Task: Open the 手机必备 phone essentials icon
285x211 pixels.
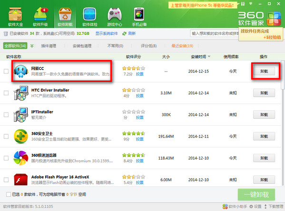Action: click(139, 14)
